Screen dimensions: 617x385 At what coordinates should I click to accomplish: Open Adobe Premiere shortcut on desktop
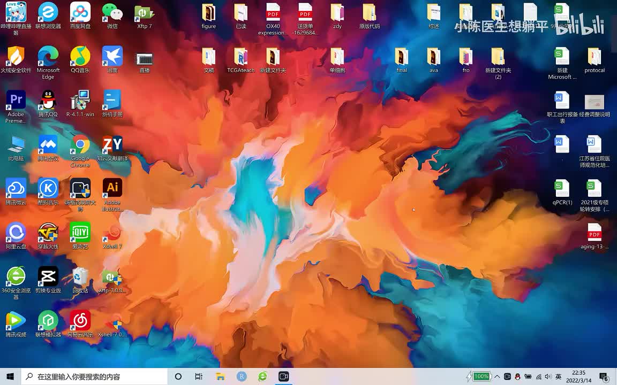pos(16,107)
